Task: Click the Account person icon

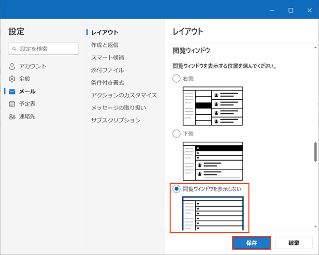Action: tap(12, 66)
